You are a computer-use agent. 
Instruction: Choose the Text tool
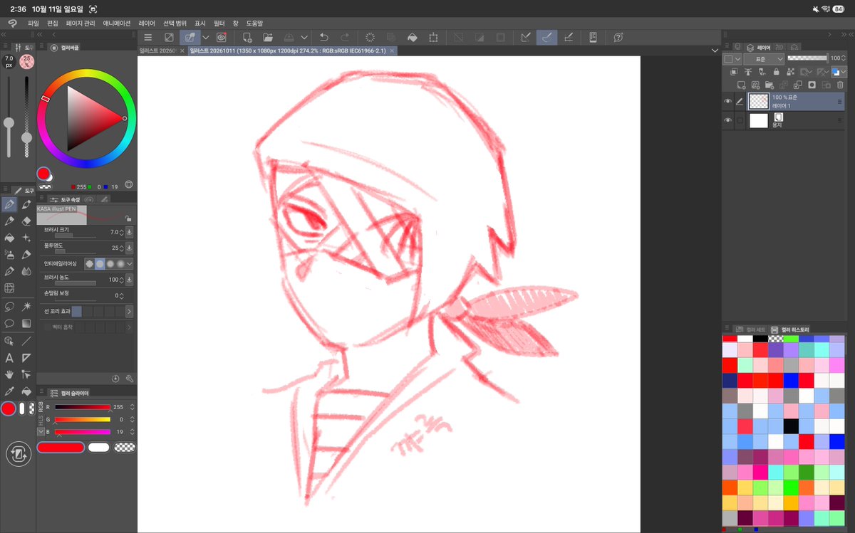[9, 358]
